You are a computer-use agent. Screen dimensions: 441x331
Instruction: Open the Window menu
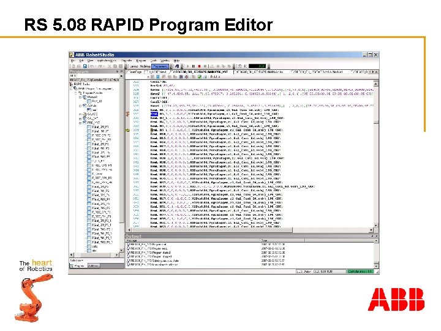click(165, 61)
